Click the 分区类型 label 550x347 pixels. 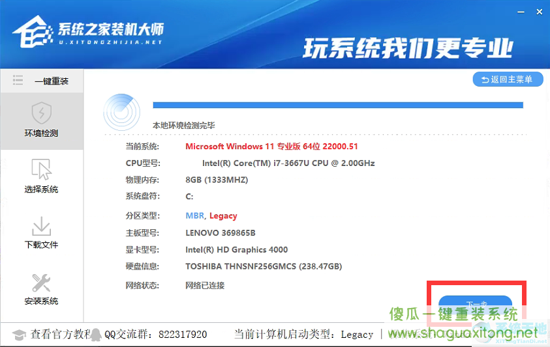142,215
